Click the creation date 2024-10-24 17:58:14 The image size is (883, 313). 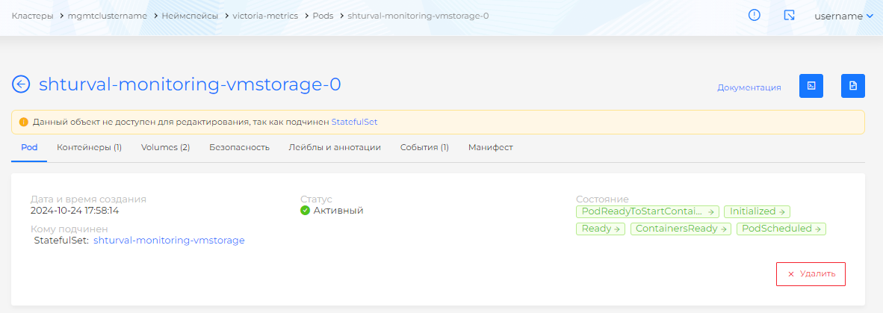(x=75, y=211)
